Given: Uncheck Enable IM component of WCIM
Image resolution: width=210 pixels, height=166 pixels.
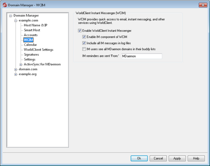Looking at the screenshot, I should 84,37.
